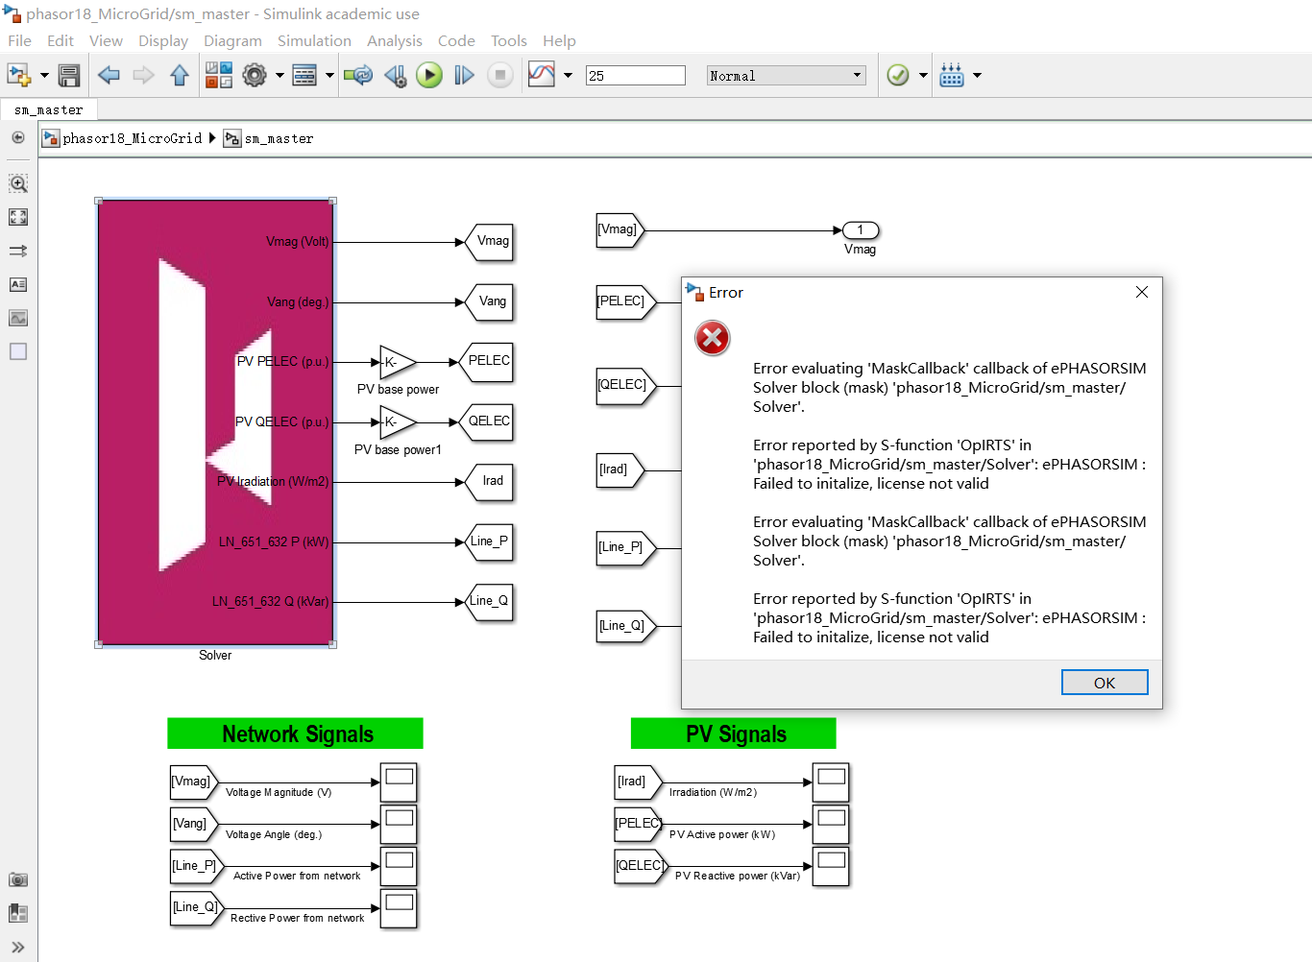Click the green Network Signals banner
The image size is (1312, 962).
coord(295,734)
